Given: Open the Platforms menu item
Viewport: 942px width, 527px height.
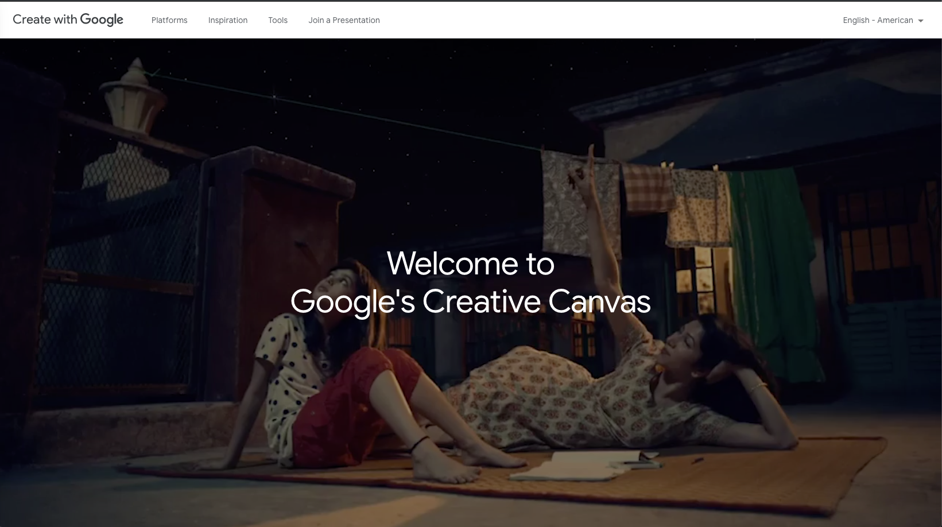Looking at the screenshot, I should pos(169,20).
